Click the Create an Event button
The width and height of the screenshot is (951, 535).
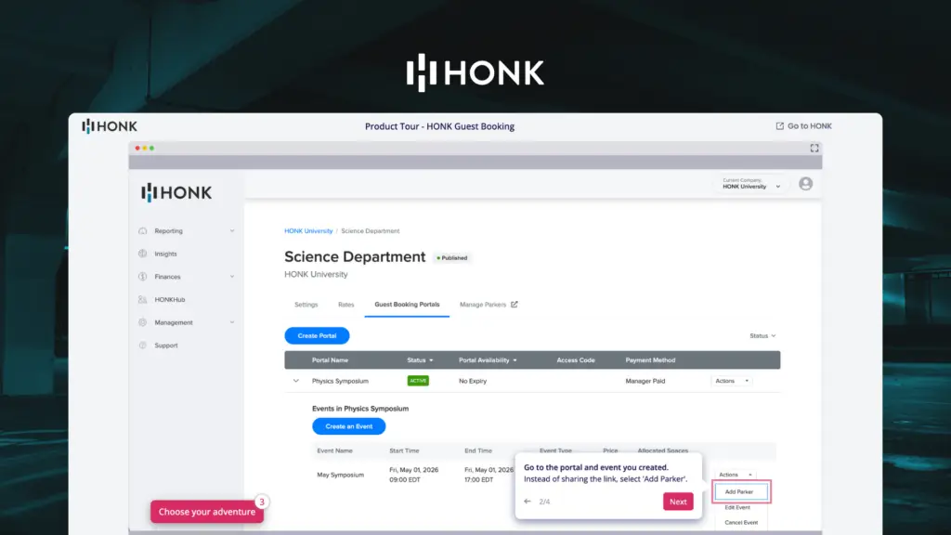(x=349, y=426)
